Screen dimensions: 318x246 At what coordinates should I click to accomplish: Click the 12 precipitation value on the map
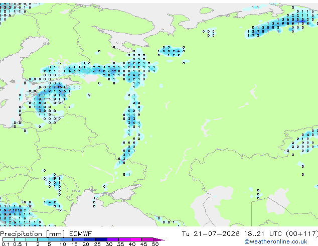[x=114, y=71]
